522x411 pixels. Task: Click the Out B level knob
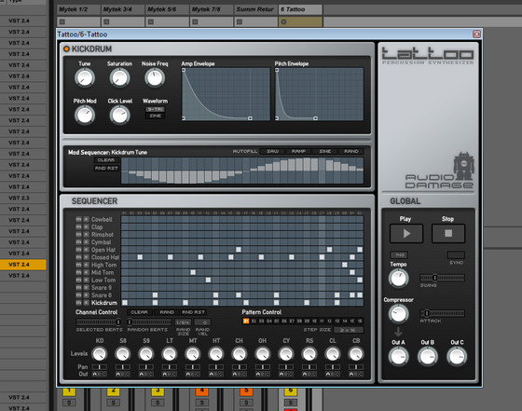click(x=428, y=356)
